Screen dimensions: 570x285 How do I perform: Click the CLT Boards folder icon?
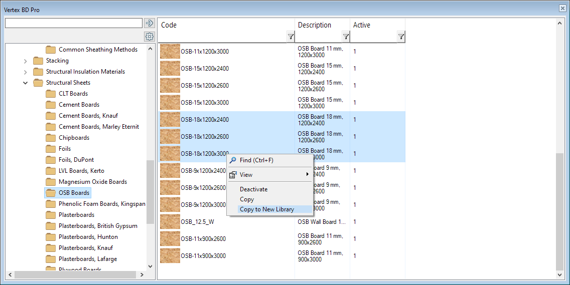[51, 94]
